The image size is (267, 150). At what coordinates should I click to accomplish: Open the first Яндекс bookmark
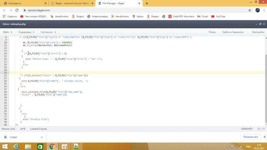pyautogui.click(x=78, y=17)
